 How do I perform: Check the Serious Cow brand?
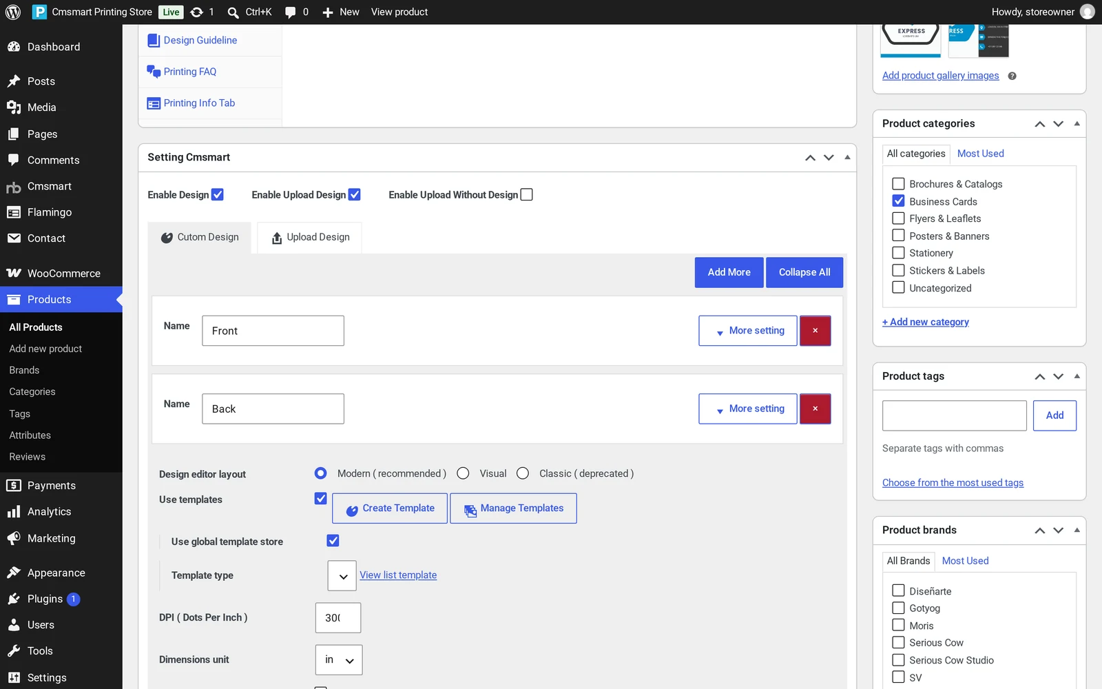click(x=898, y=642)
